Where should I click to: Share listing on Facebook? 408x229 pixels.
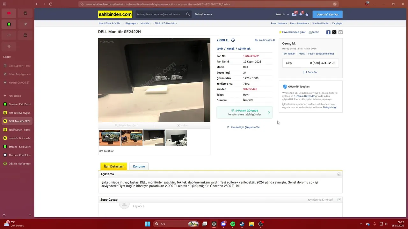328,32
